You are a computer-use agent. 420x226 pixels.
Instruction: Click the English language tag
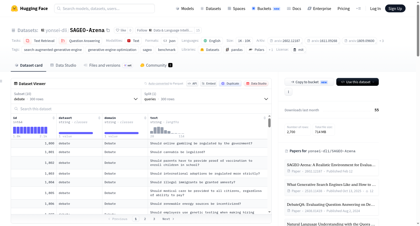click(212, 41)
